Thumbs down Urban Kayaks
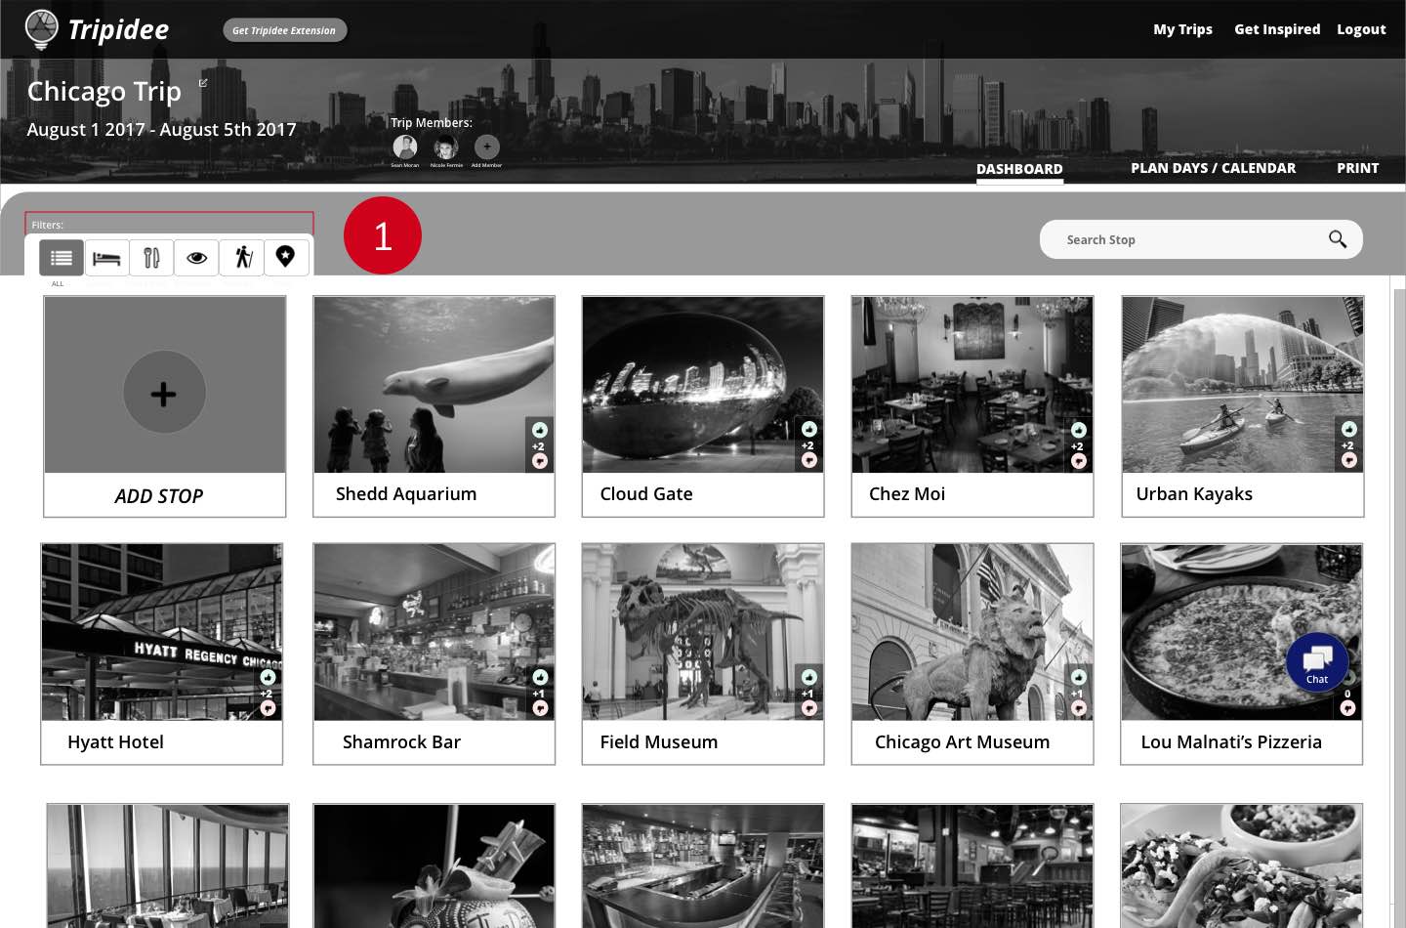 [1348, 461]
